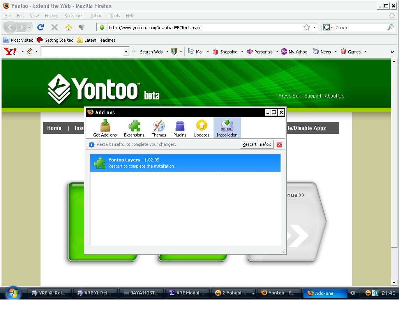Select the Yontoo Layers add-on entry
399x319 pixels.
coord(185,163)
